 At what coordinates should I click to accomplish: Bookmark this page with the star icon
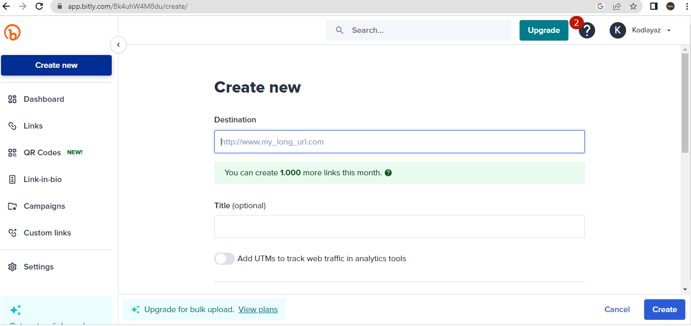tap(633, 6)
